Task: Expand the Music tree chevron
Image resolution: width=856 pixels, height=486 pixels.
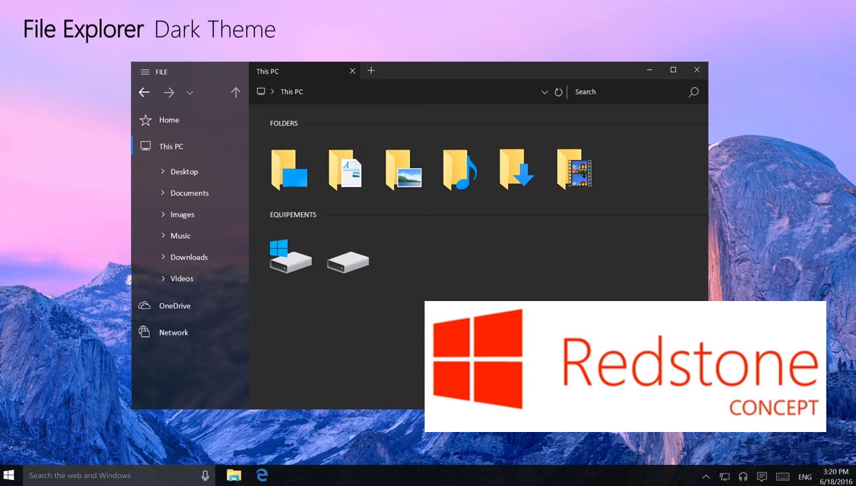Action: (163, 236)
